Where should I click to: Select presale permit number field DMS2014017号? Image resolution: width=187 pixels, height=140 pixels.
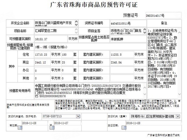[163, 16]
